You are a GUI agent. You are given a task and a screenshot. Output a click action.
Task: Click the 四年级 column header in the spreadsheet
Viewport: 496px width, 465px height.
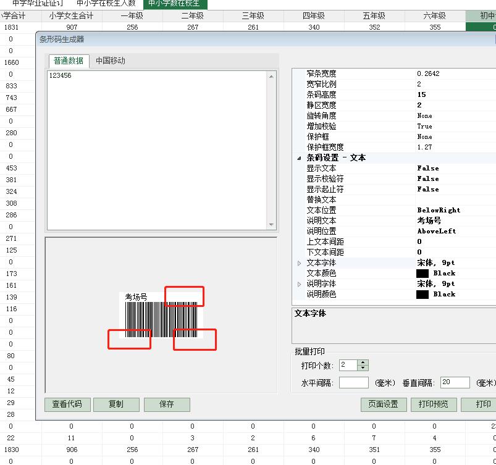point(314,16)
